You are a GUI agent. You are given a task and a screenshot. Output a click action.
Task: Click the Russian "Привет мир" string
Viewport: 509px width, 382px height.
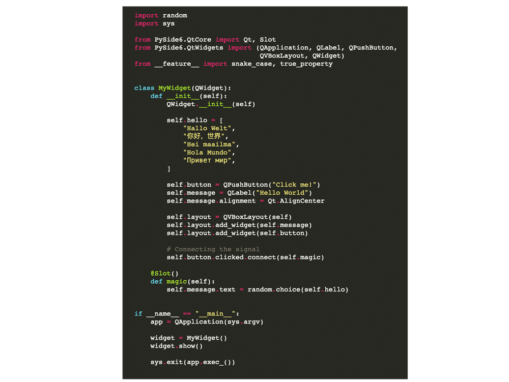click(208, 161)
